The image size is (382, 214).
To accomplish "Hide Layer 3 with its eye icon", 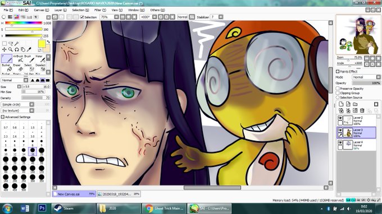I will coord(340,131).
